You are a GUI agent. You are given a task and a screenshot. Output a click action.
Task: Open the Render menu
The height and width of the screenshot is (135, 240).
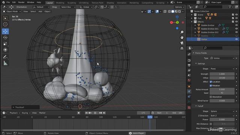[21, 3]
